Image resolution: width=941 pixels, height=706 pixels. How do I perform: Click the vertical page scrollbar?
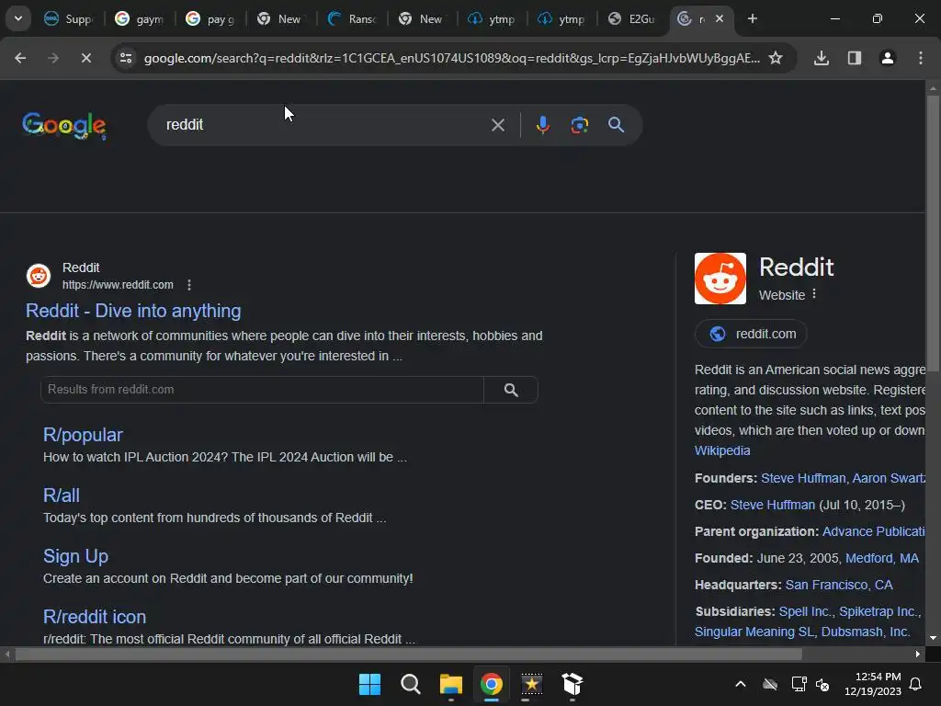point(933,234)
